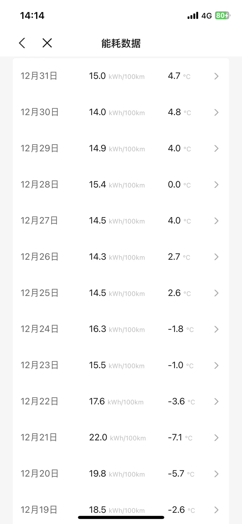Screen dimensions: 242x524
Task: Tap the arrow beside 12月27日 row
Action: click(x=217, y=221)
